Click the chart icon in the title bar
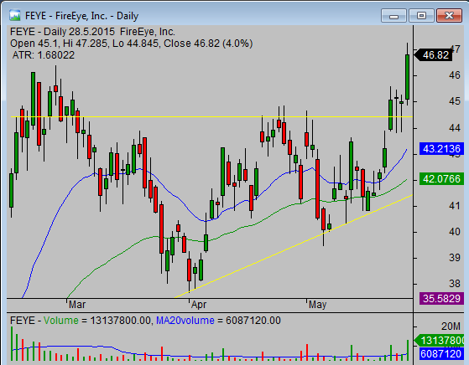The height and width of the screenshot is (365, 469). pos(15,15)
